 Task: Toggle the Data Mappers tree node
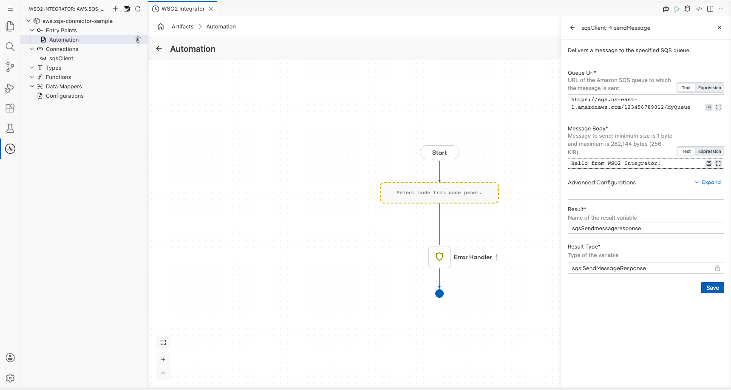[32, 86]
